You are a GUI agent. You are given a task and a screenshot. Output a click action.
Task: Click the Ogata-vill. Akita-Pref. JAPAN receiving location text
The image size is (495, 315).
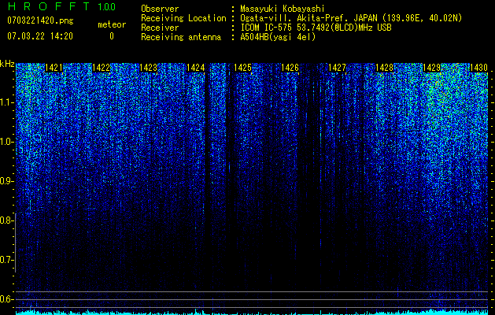click(x=351, y=18)
